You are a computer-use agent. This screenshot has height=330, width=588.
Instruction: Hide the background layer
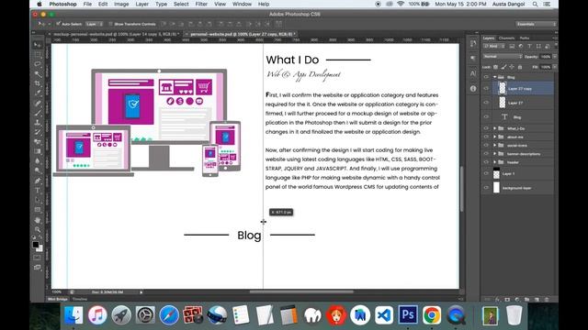[486, 188]
